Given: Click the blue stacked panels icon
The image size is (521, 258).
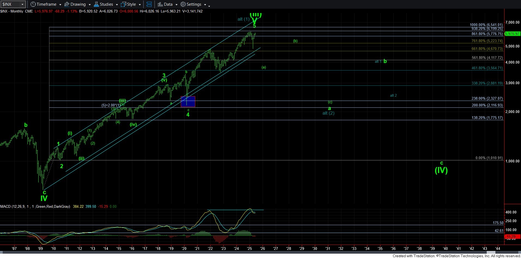Looking at the screenshot, I should point(149,4).
